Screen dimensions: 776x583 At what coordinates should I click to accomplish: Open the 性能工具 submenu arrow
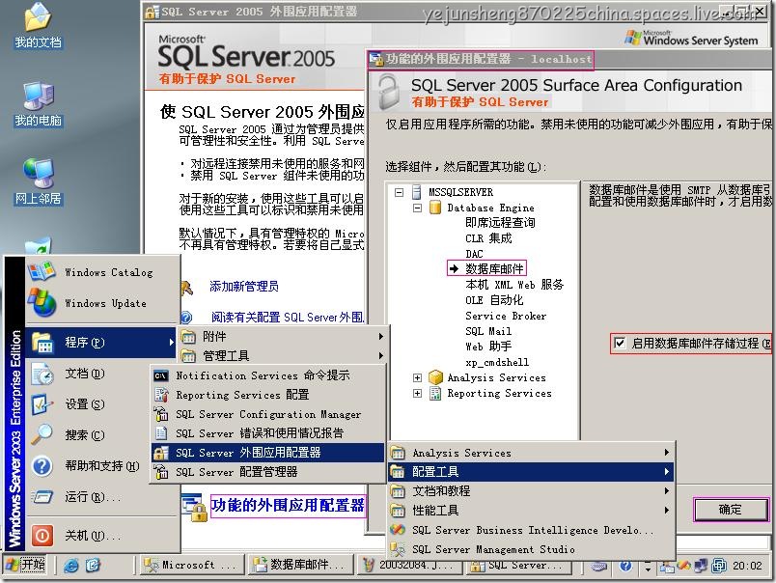coord(667,511)
